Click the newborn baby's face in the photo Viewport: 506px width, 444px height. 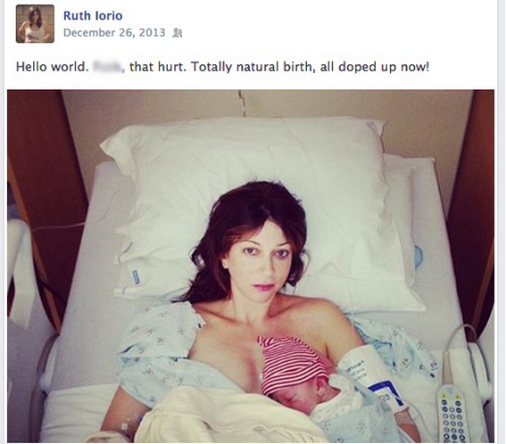323,393
